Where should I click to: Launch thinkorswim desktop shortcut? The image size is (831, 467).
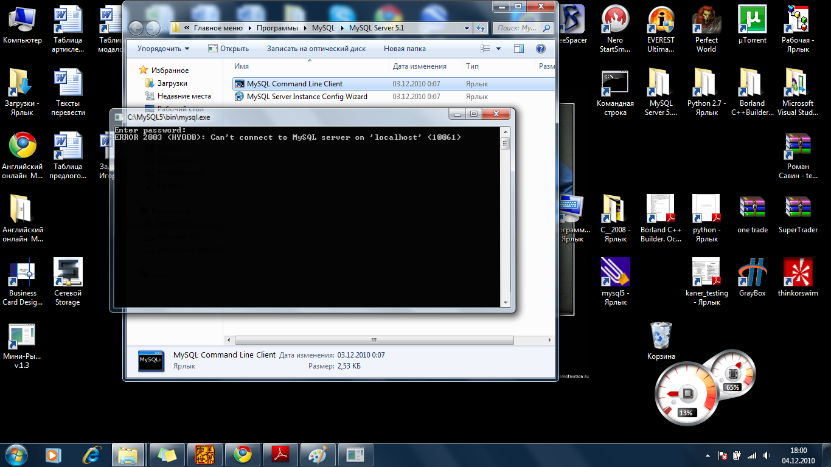[x=798, y=277]
